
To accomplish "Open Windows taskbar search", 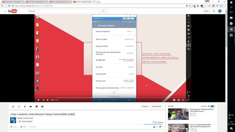I will 231,7.
